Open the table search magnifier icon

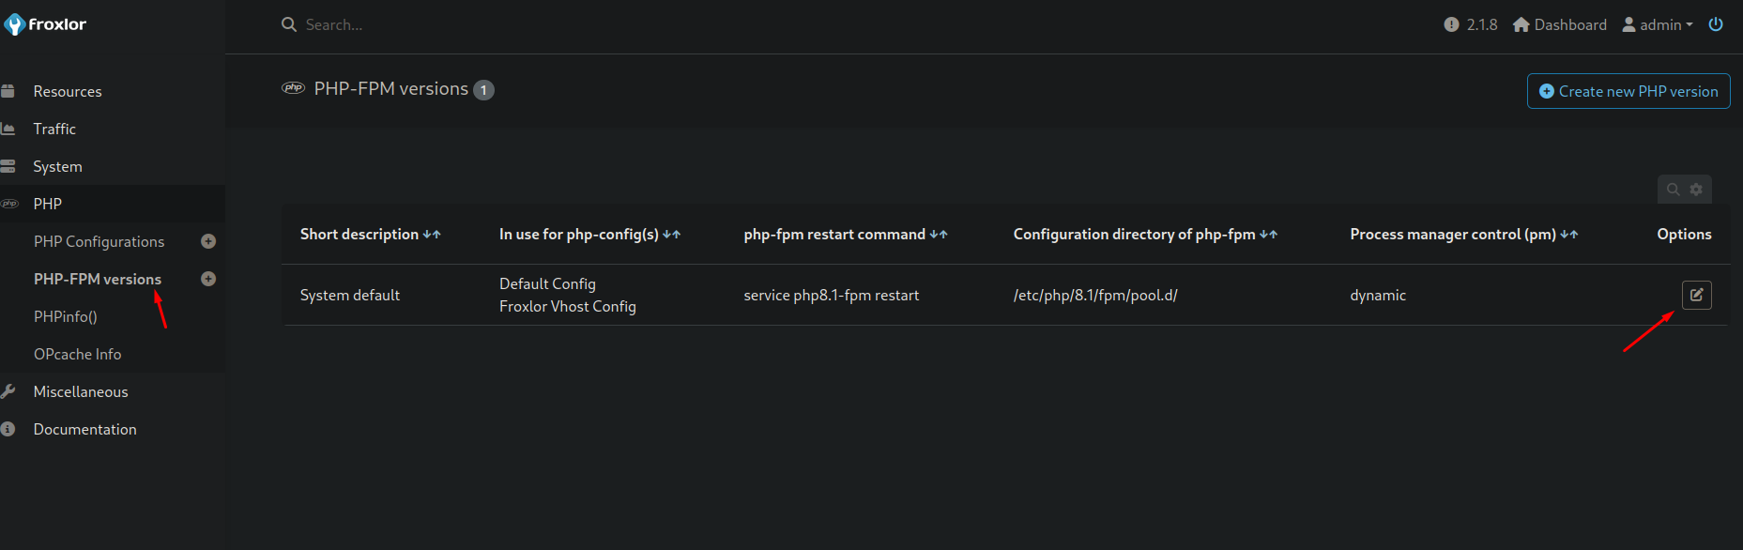tap(1673, 189)
